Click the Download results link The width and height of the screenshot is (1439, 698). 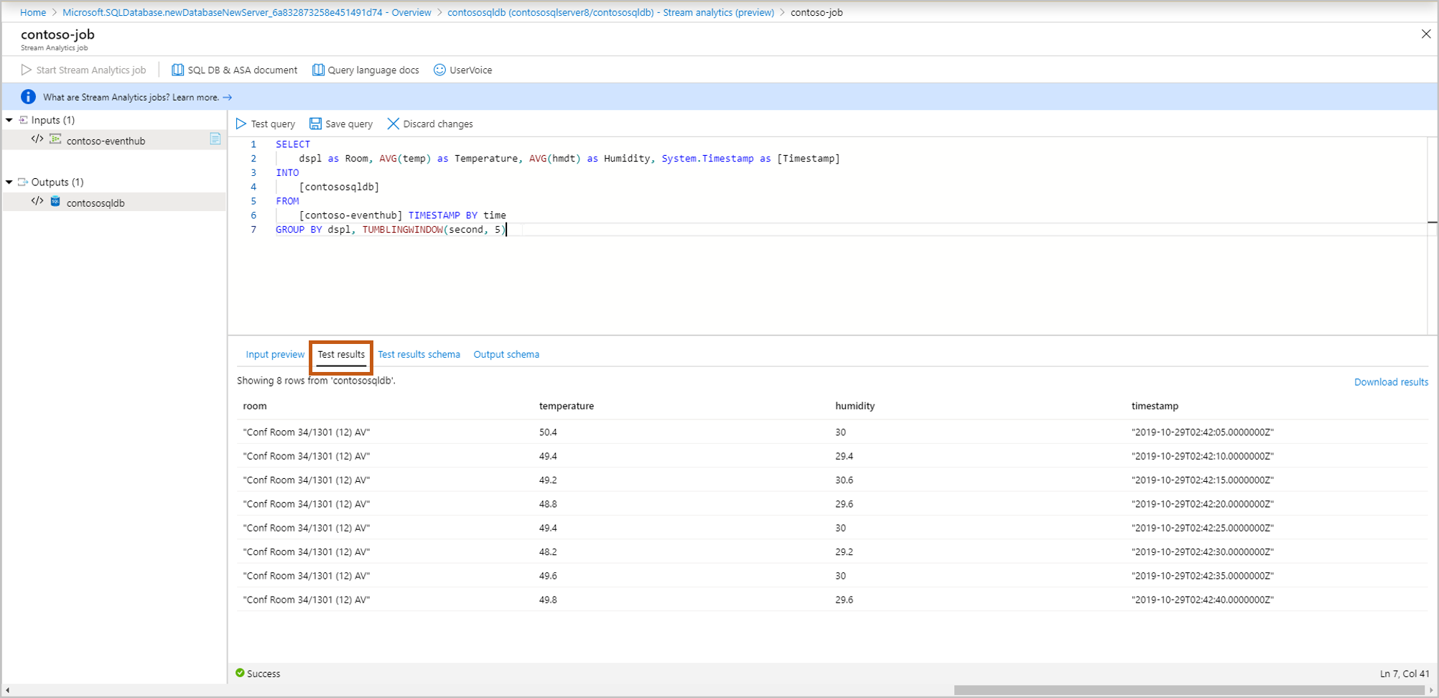(1390, 382)
